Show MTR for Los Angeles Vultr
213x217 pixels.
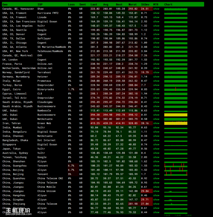(x=156, y=26)
